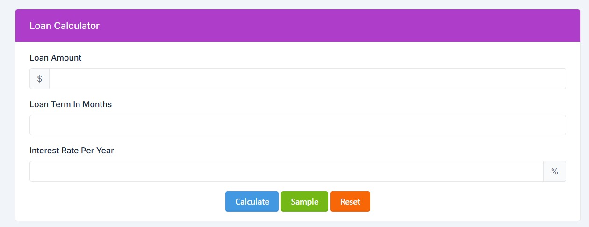Click the dollar sign prefix icon
This screenshot has width=589, height=227.
point(40,78)
